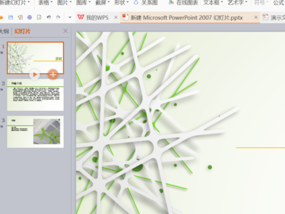Viewport: 285px width, 214px height.
Task: Switch to the 我的WPS tab
Action: [x=97, y=18]
